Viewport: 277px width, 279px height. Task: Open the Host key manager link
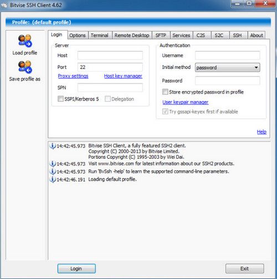[x=123, y=76]
